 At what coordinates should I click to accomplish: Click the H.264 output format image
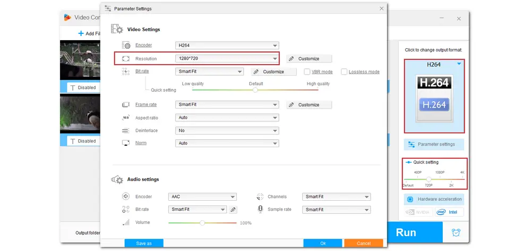(434, 98)
